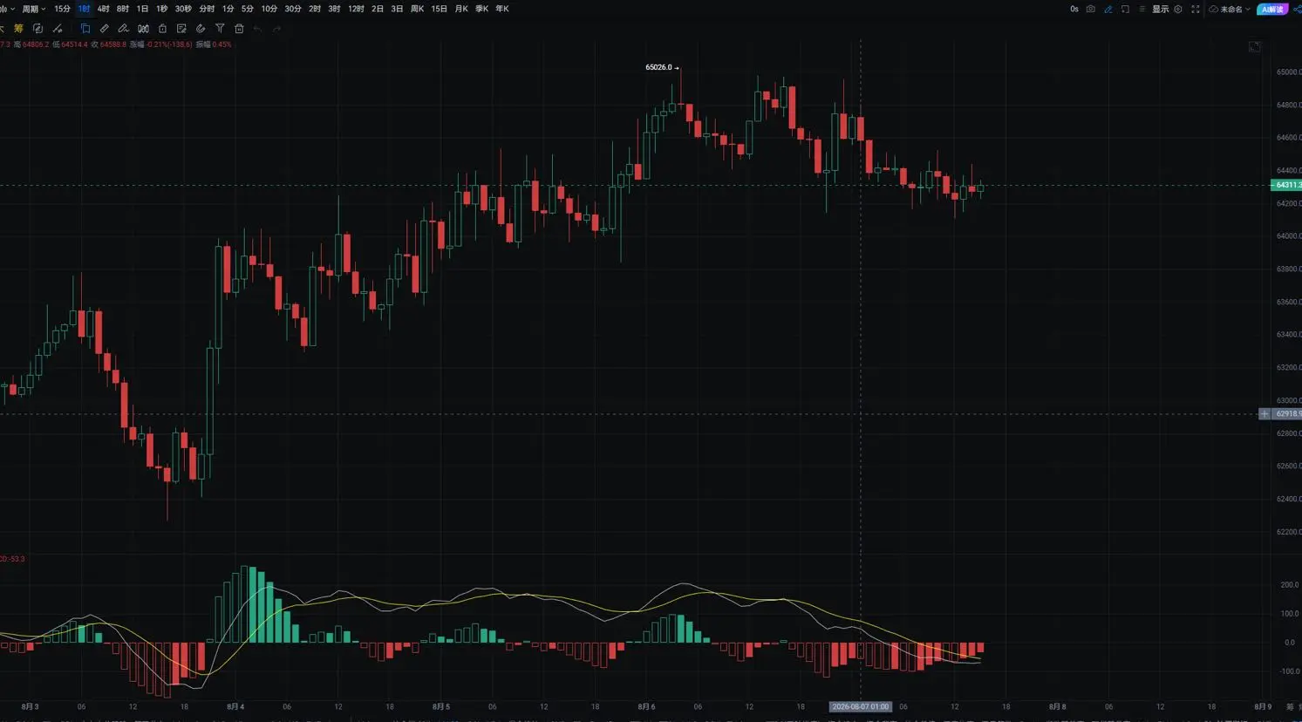Select the trend line drawing tool
The height and width of the screenshot is (722, 1302).
click(x=58, y=29)
